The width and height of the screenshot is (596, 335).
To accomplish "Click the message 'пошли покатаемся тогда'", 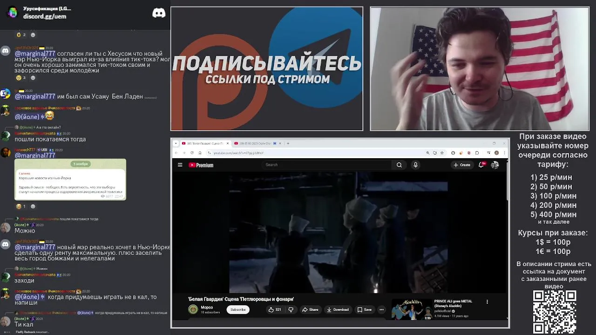I will (x=50, y=139).
